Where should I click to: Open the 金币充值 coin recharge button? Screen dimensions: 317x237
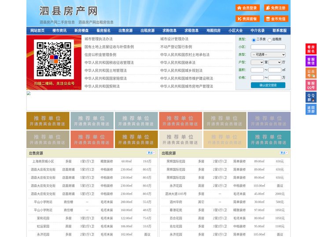(x=276, y=19)
